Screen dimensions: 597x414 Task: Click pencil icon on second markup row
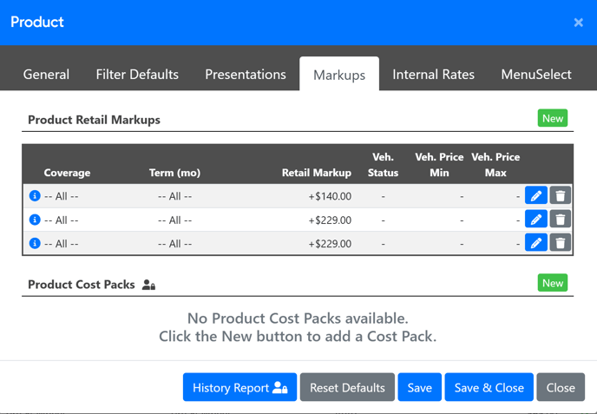pyautogui.click(x=536, y=220)
